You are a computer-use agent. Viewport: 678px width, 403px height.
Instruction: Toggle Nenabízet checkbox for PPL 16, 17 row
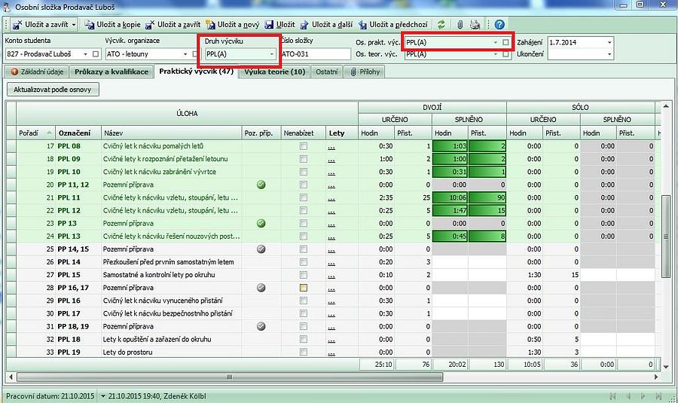[x=303, y=288]
